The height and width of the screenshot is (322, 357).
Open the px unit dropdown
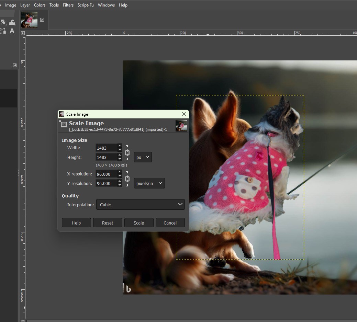pos(143,157)
